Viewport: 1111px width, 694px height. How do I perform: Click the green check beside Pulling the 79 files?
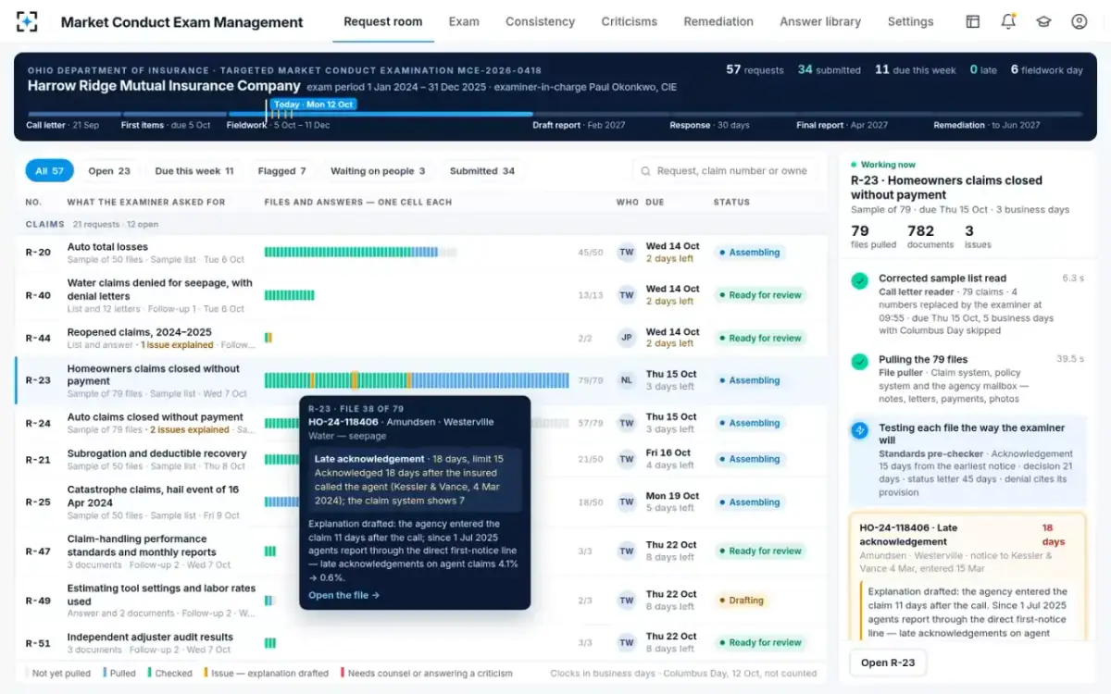coord(860,361)
